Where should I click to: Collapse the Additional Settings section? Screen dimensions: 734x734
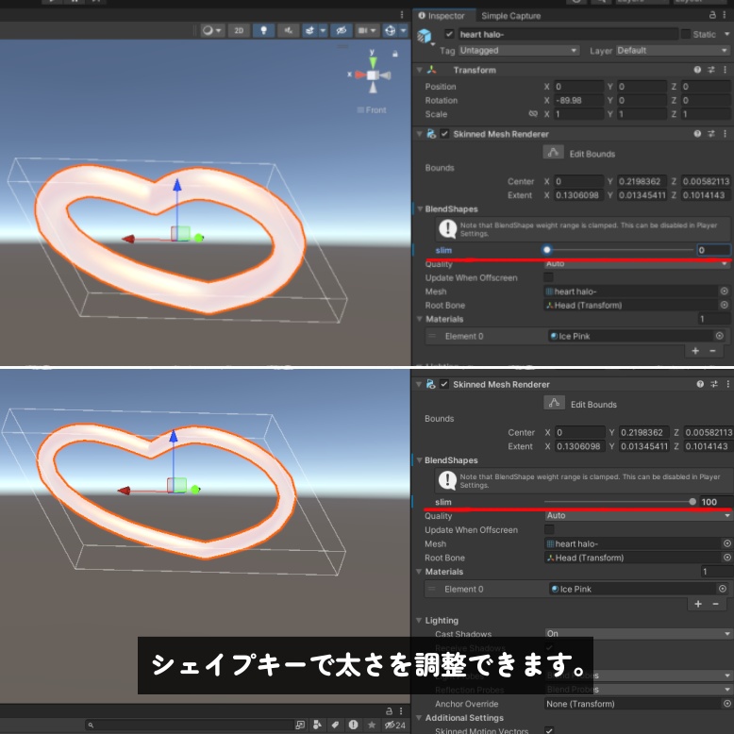(419, 718)
